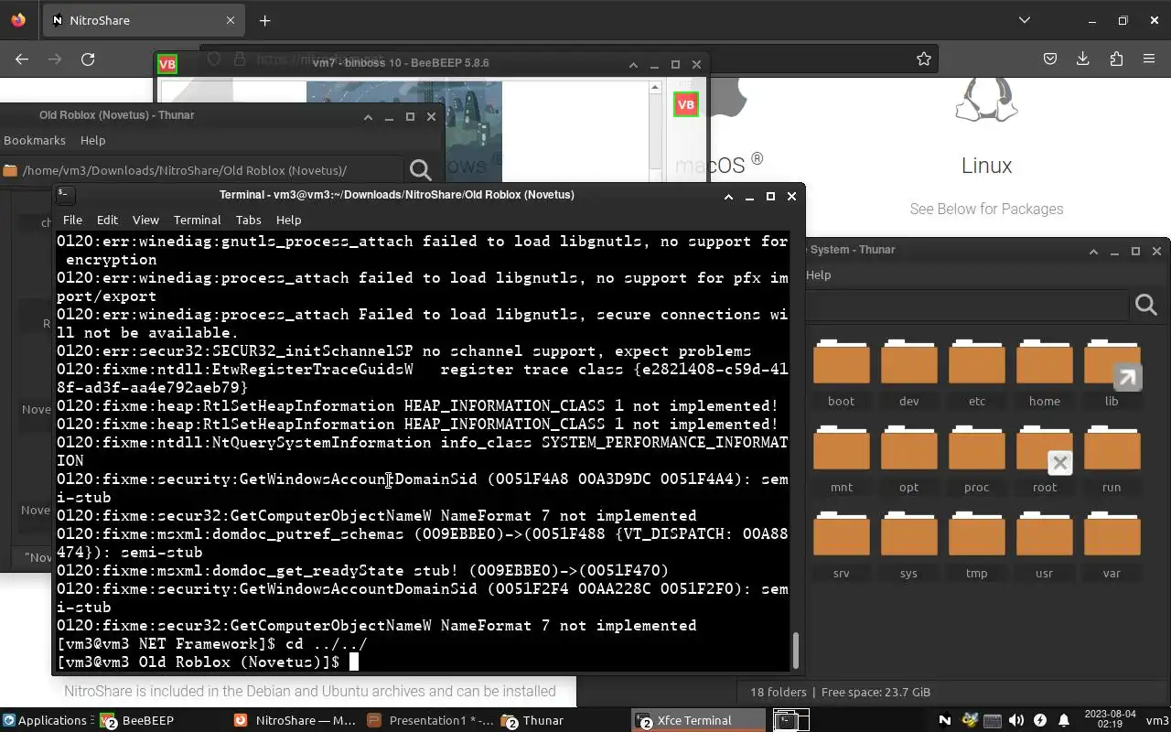
Task: Open Firefox hamburger application menu
Action: (x=1149, y=59)
